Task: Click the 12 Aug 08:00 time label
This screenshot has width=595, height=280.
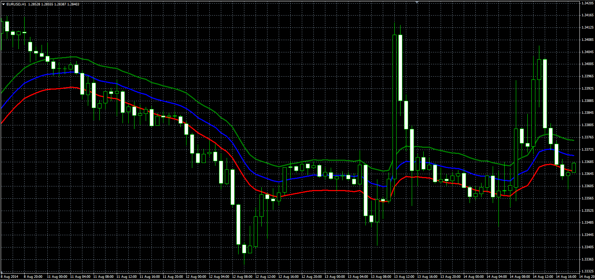Action: [x=242, y=277]
